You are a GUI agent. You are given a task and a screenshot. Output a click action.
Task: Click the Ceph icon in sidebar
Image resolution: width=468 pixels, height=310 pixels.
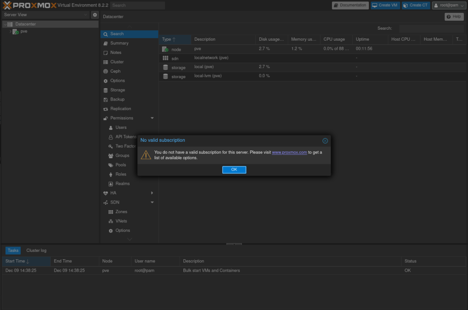(106, 71)
